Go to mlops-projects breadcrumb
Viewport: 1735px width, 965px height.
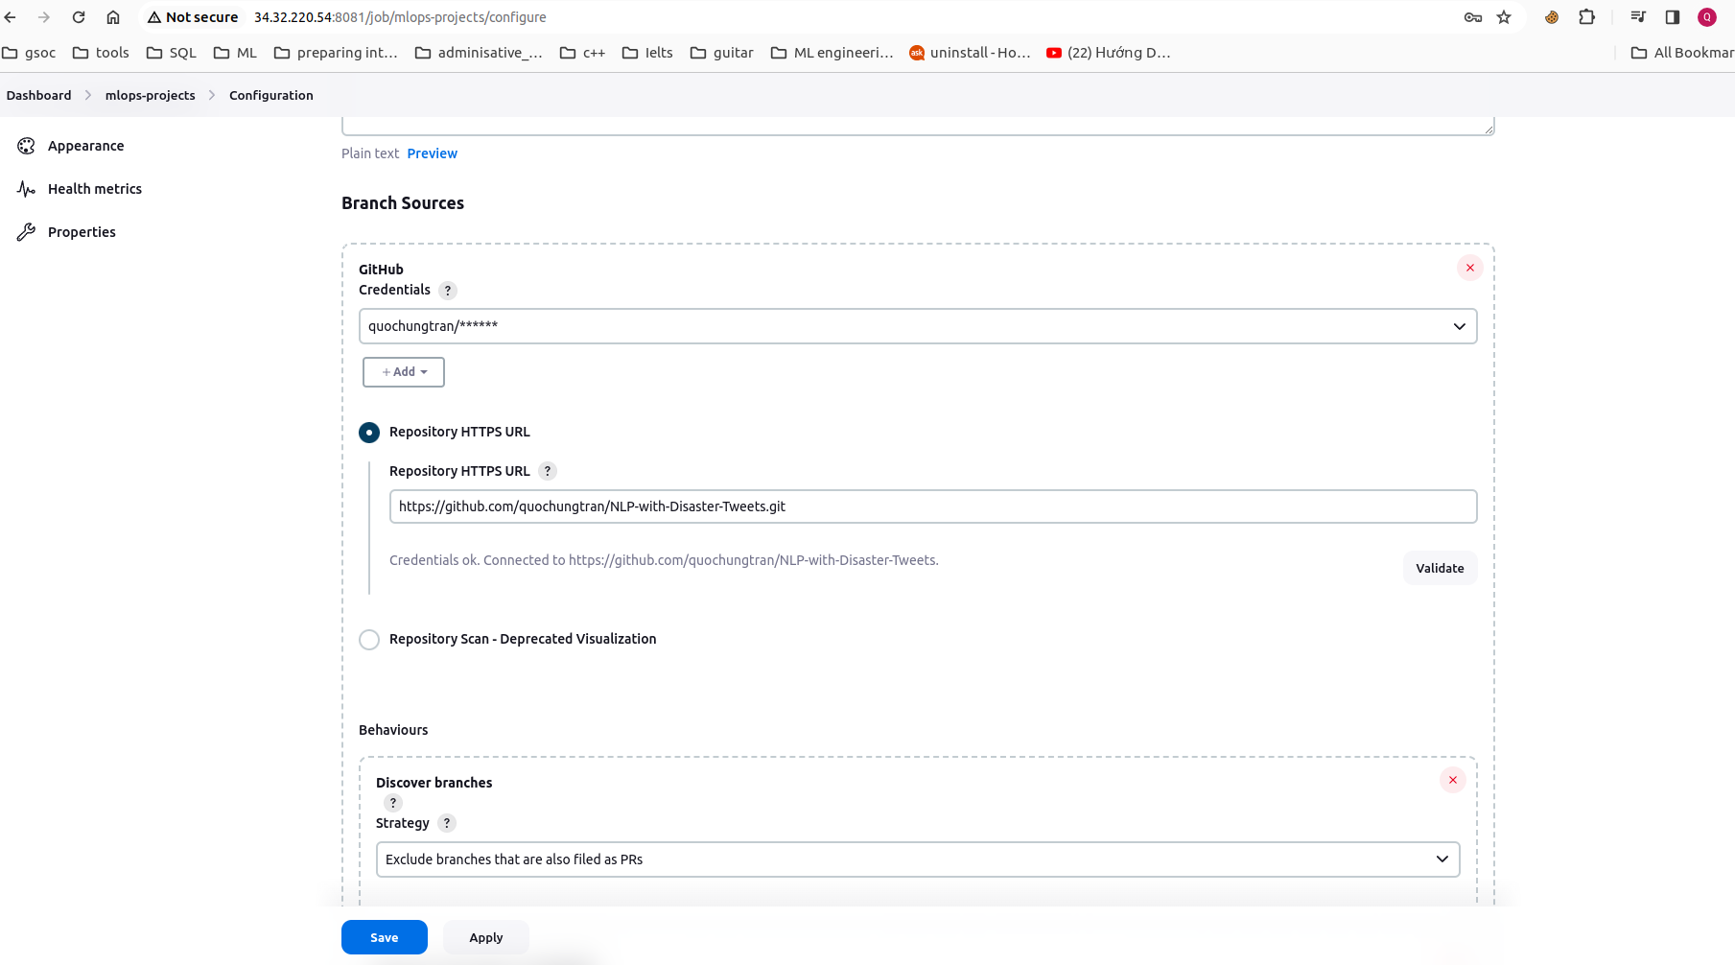(151, 95)
